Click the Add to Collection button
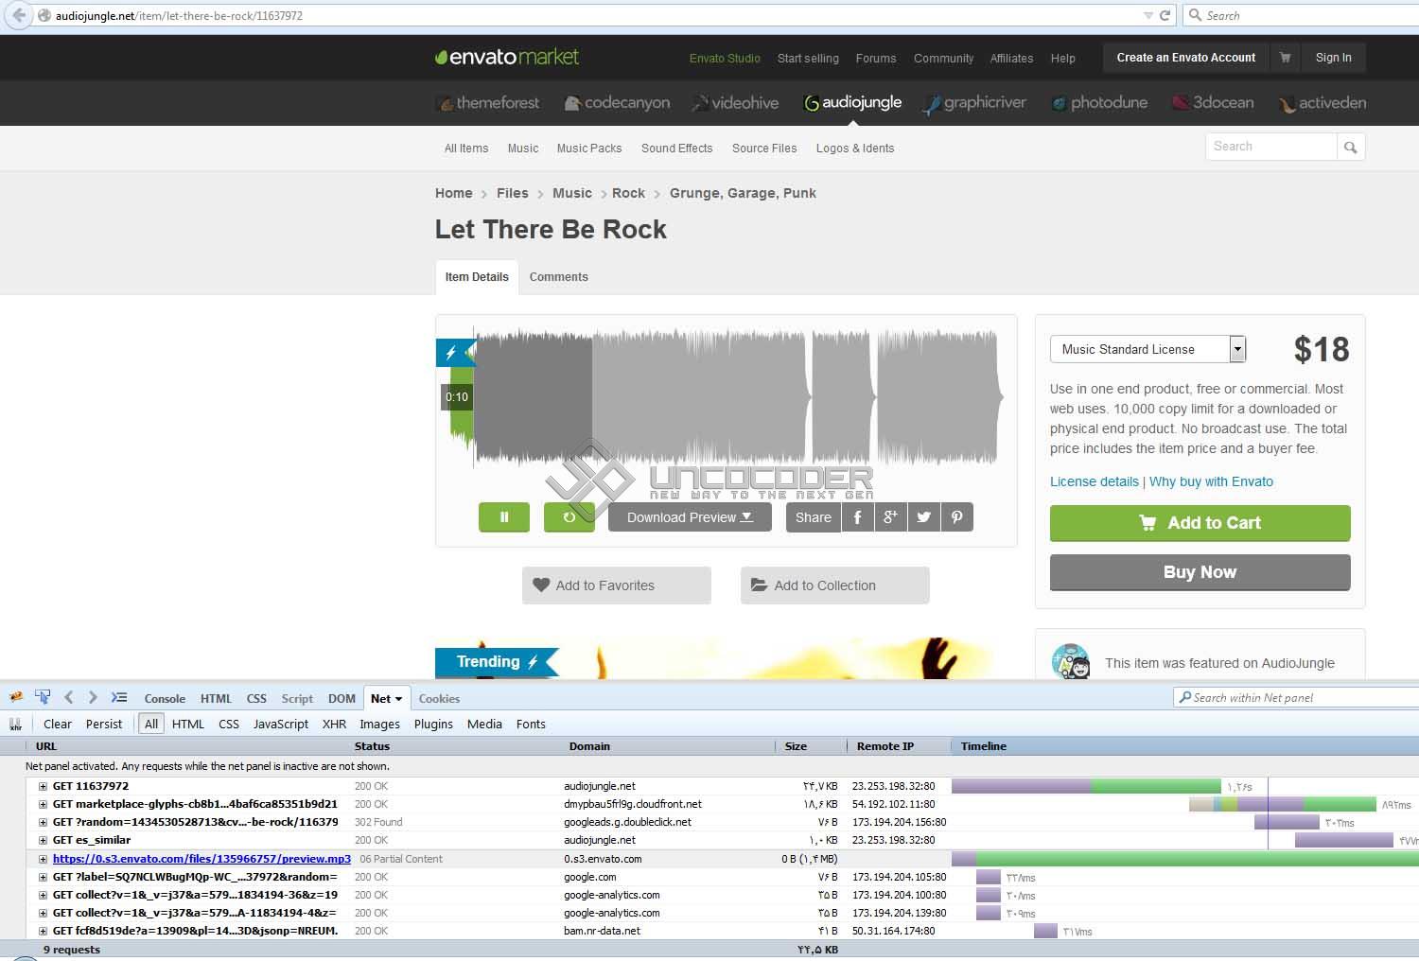The image size is (1419, 961). point(835,585)
